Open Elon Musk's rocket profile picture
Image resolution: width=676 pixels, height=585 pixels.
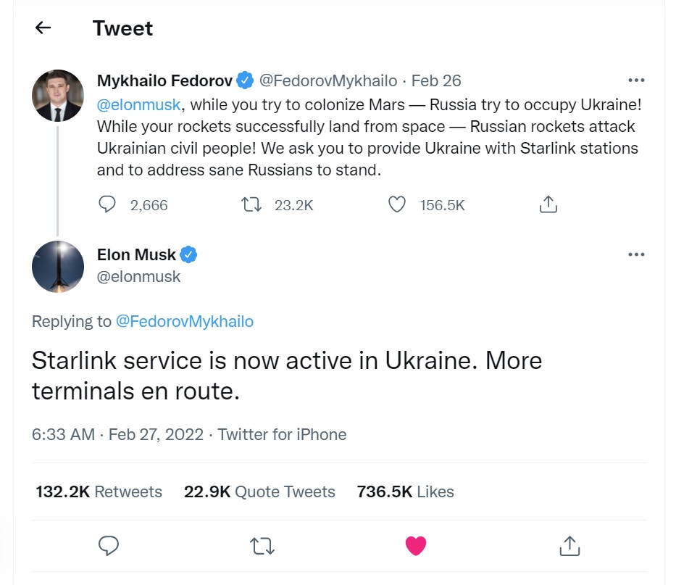coord(58,267)
